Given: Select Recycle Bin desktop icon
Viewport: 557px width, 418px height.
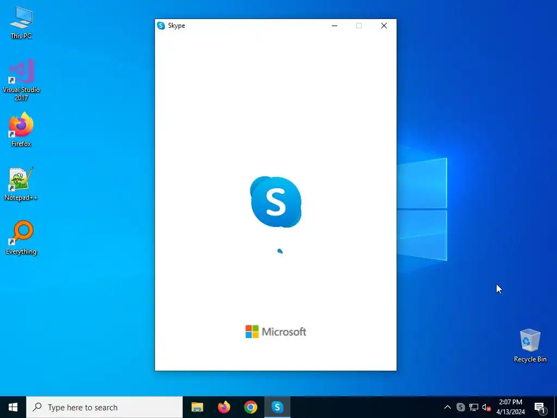Looking at the screenshot, I should click(530, 346).
